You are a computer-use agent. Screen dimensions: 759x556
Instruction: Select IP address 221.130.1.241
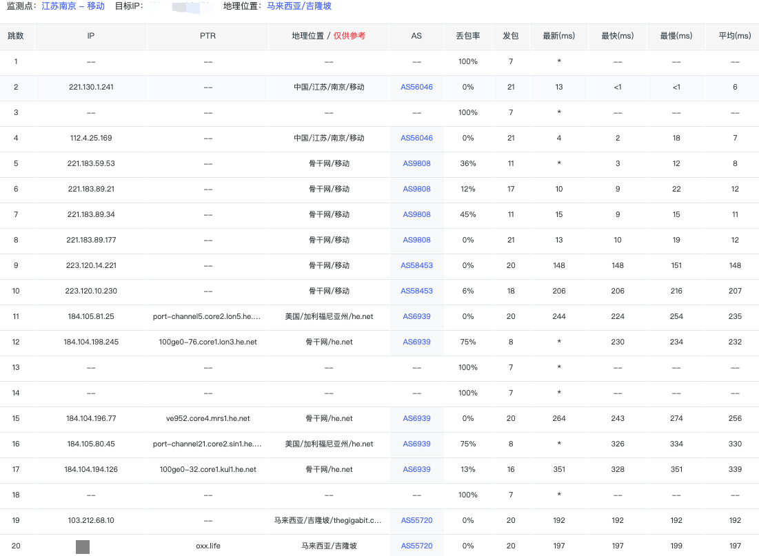91,87
